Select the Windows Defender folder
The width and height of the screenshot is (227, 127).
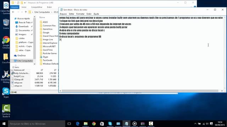pos(50,64)
